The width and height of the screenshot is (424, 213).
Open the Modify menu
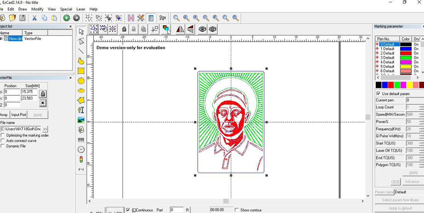(37, 9)
